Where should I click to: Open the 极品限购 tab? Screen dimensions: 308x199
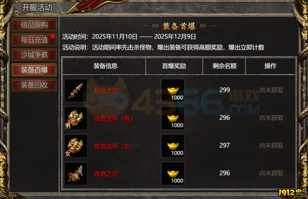click(34, 25)
